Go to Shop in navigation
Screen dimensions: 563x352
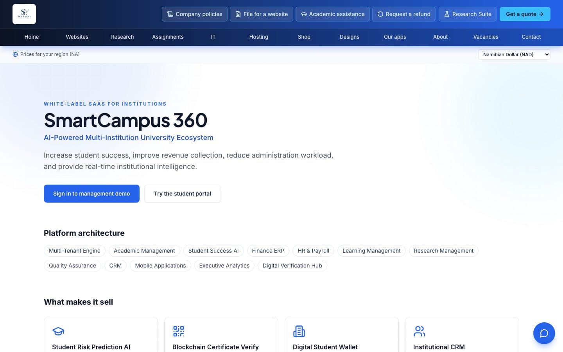pos(304,37)
